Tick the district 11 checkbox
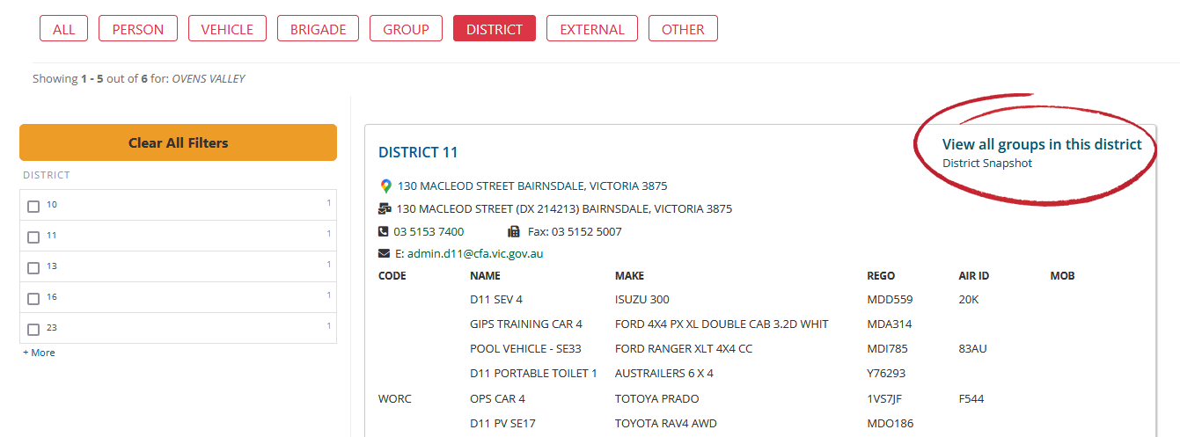This screenshot has height=437, width=1180. (33, 237)
